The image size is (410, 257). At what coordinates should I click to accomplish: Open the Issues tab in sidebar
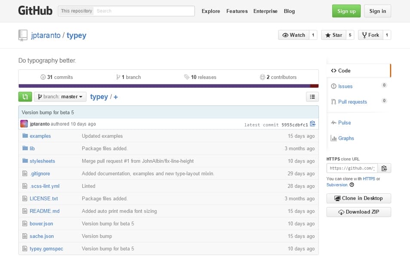[x=345, y=86]
